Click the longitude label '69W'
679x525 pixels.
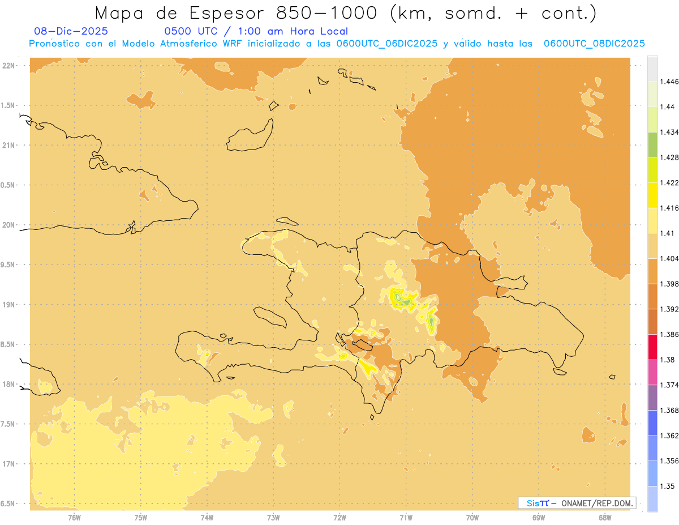point(539,518)
